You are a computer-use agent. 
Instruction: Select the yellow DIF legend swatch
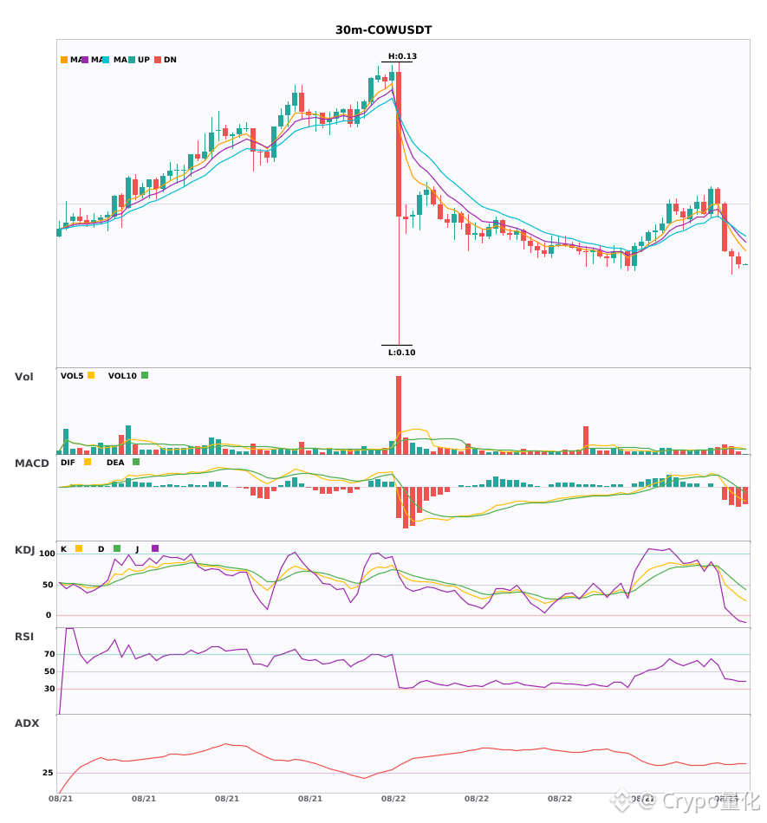(88, 462)
